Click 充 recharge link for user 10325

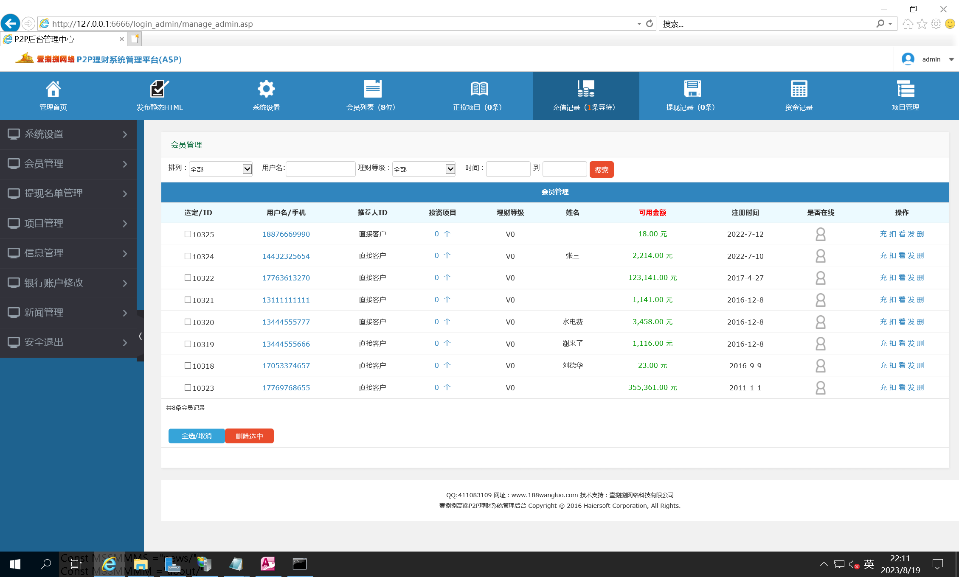[883, 234]
